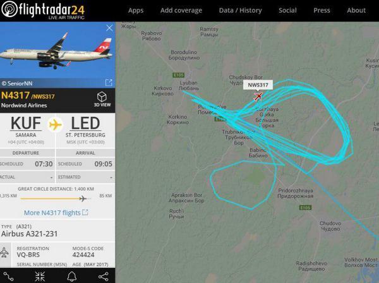Open the Data / History menu
Screen dimensions: 379x283
pyautogui.click(x=241, y=10)
